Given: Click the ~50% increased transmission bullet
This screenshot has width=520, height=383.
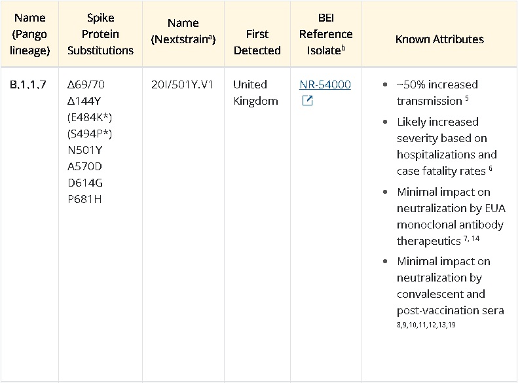Looking at the screenshot, I should click(x=437, y=92).
